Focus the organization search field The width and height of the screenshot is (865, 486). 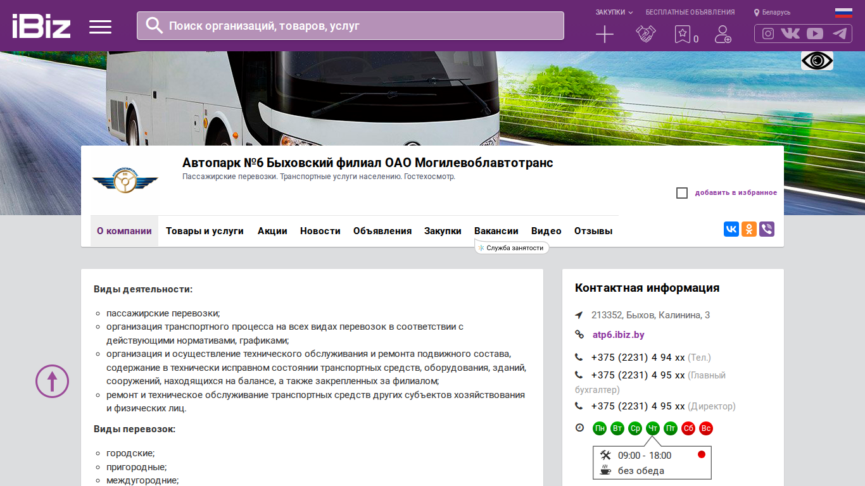pos(350,25)
